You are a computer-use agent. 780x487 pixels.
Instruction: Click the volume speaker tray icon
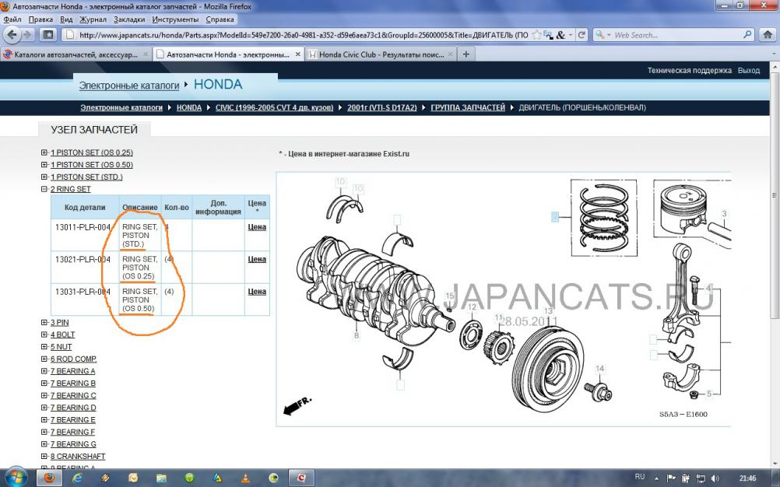pyautogui.click(x=715, y=478)
